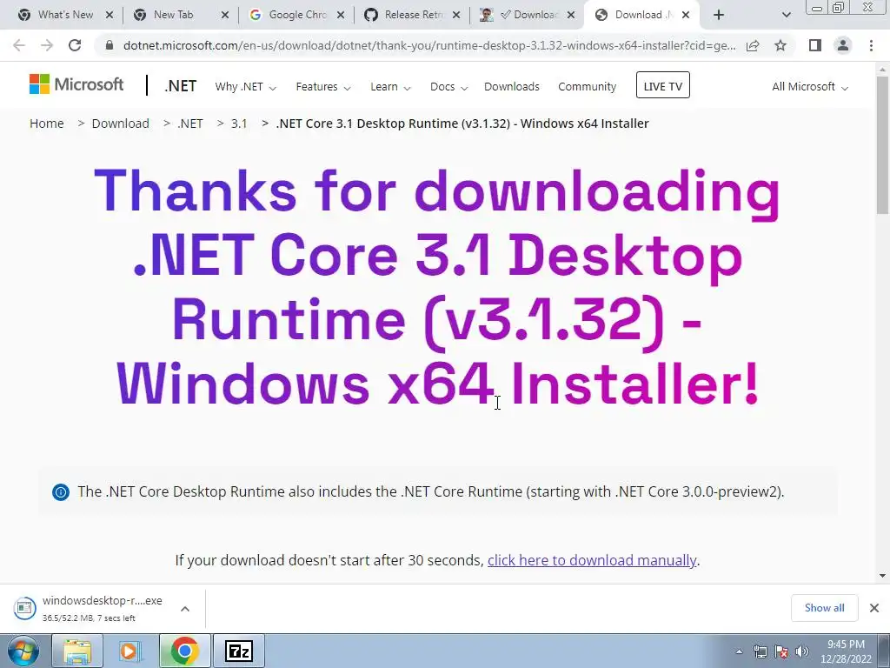
Task: Click the downloading exe file icon
Action: [x=24, y=608]
